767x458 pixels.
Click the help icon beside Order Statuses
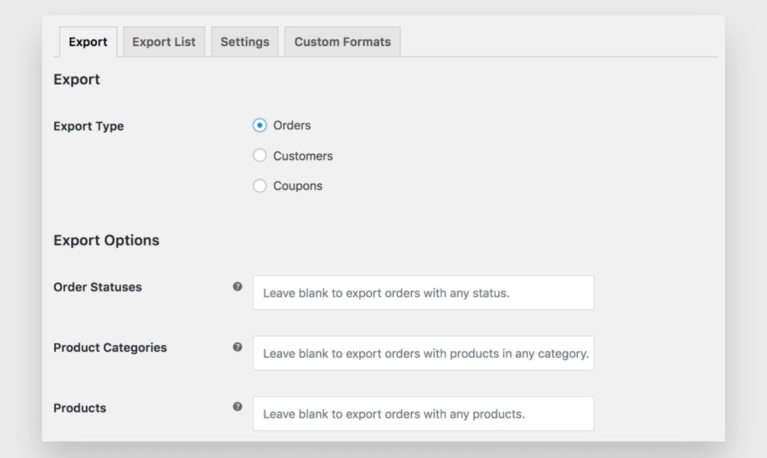[238, 287]
